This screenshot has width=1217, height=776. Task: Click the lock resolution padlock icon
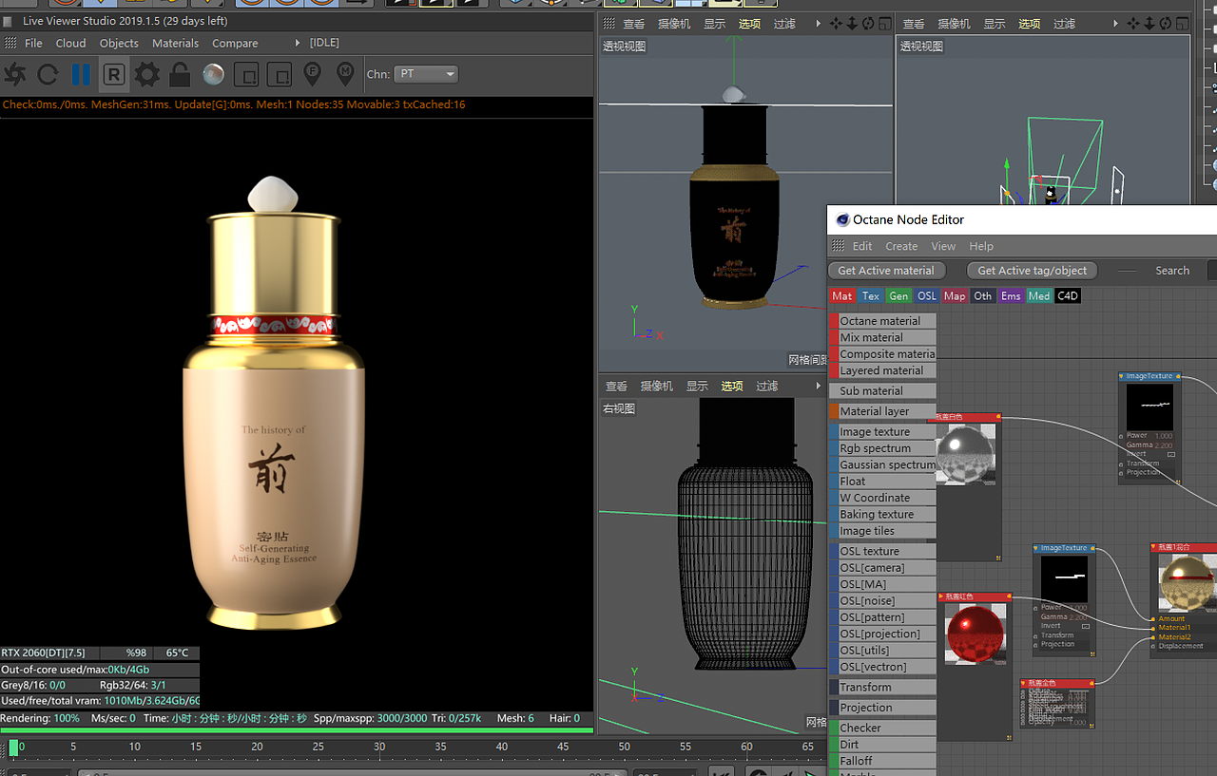(180, 74)
